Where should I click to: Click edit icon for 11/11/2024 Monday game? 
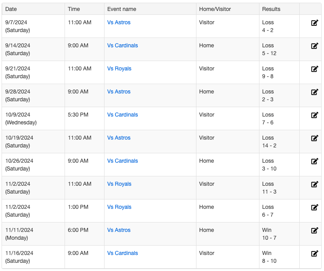314,230
